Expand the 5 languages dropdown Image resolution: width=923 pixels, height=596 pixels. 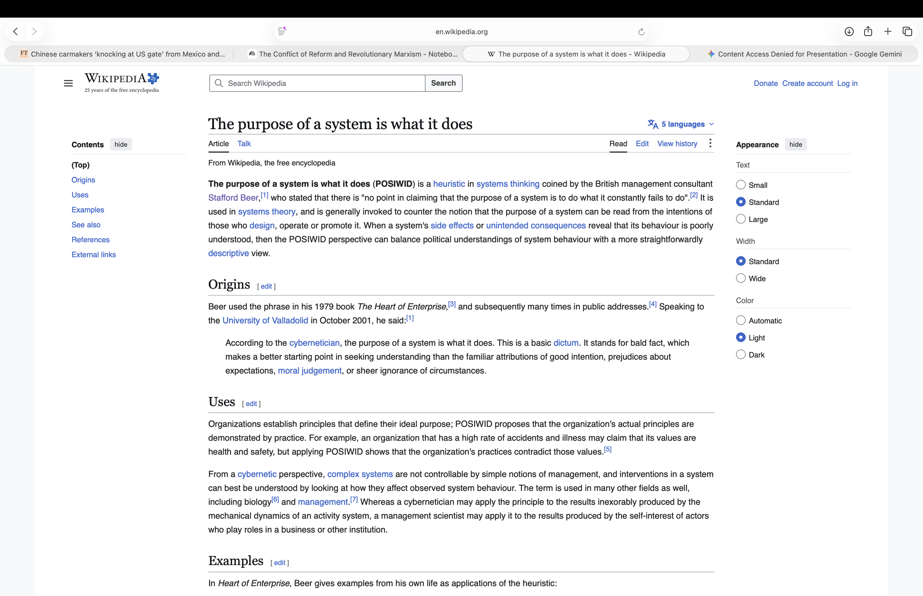[681, 124]
